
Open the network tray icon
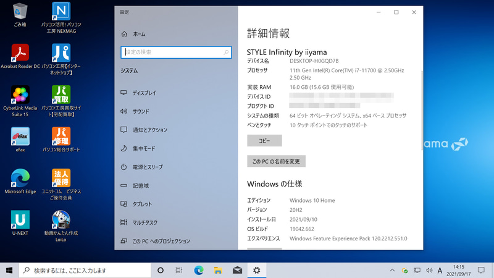click(417, 271)
